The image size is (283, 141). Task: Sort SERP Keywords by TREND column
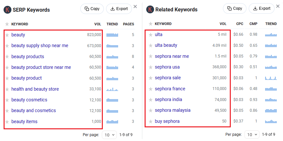tap(112, 24)
